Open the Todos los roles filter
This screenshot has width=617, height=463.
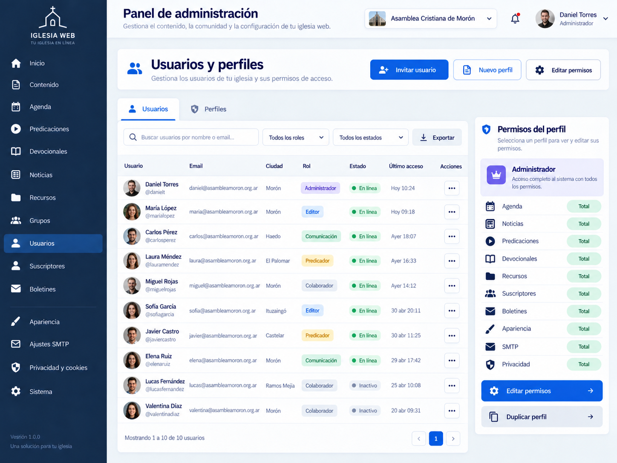(296, 137)
